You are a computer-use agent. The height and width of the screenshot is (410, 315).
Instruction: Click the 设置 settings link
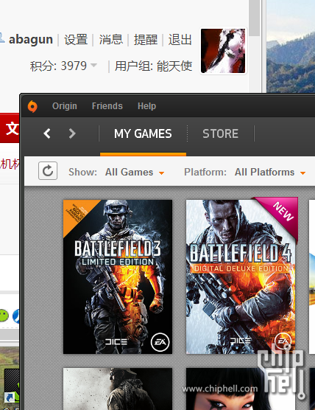pos(76,40)
